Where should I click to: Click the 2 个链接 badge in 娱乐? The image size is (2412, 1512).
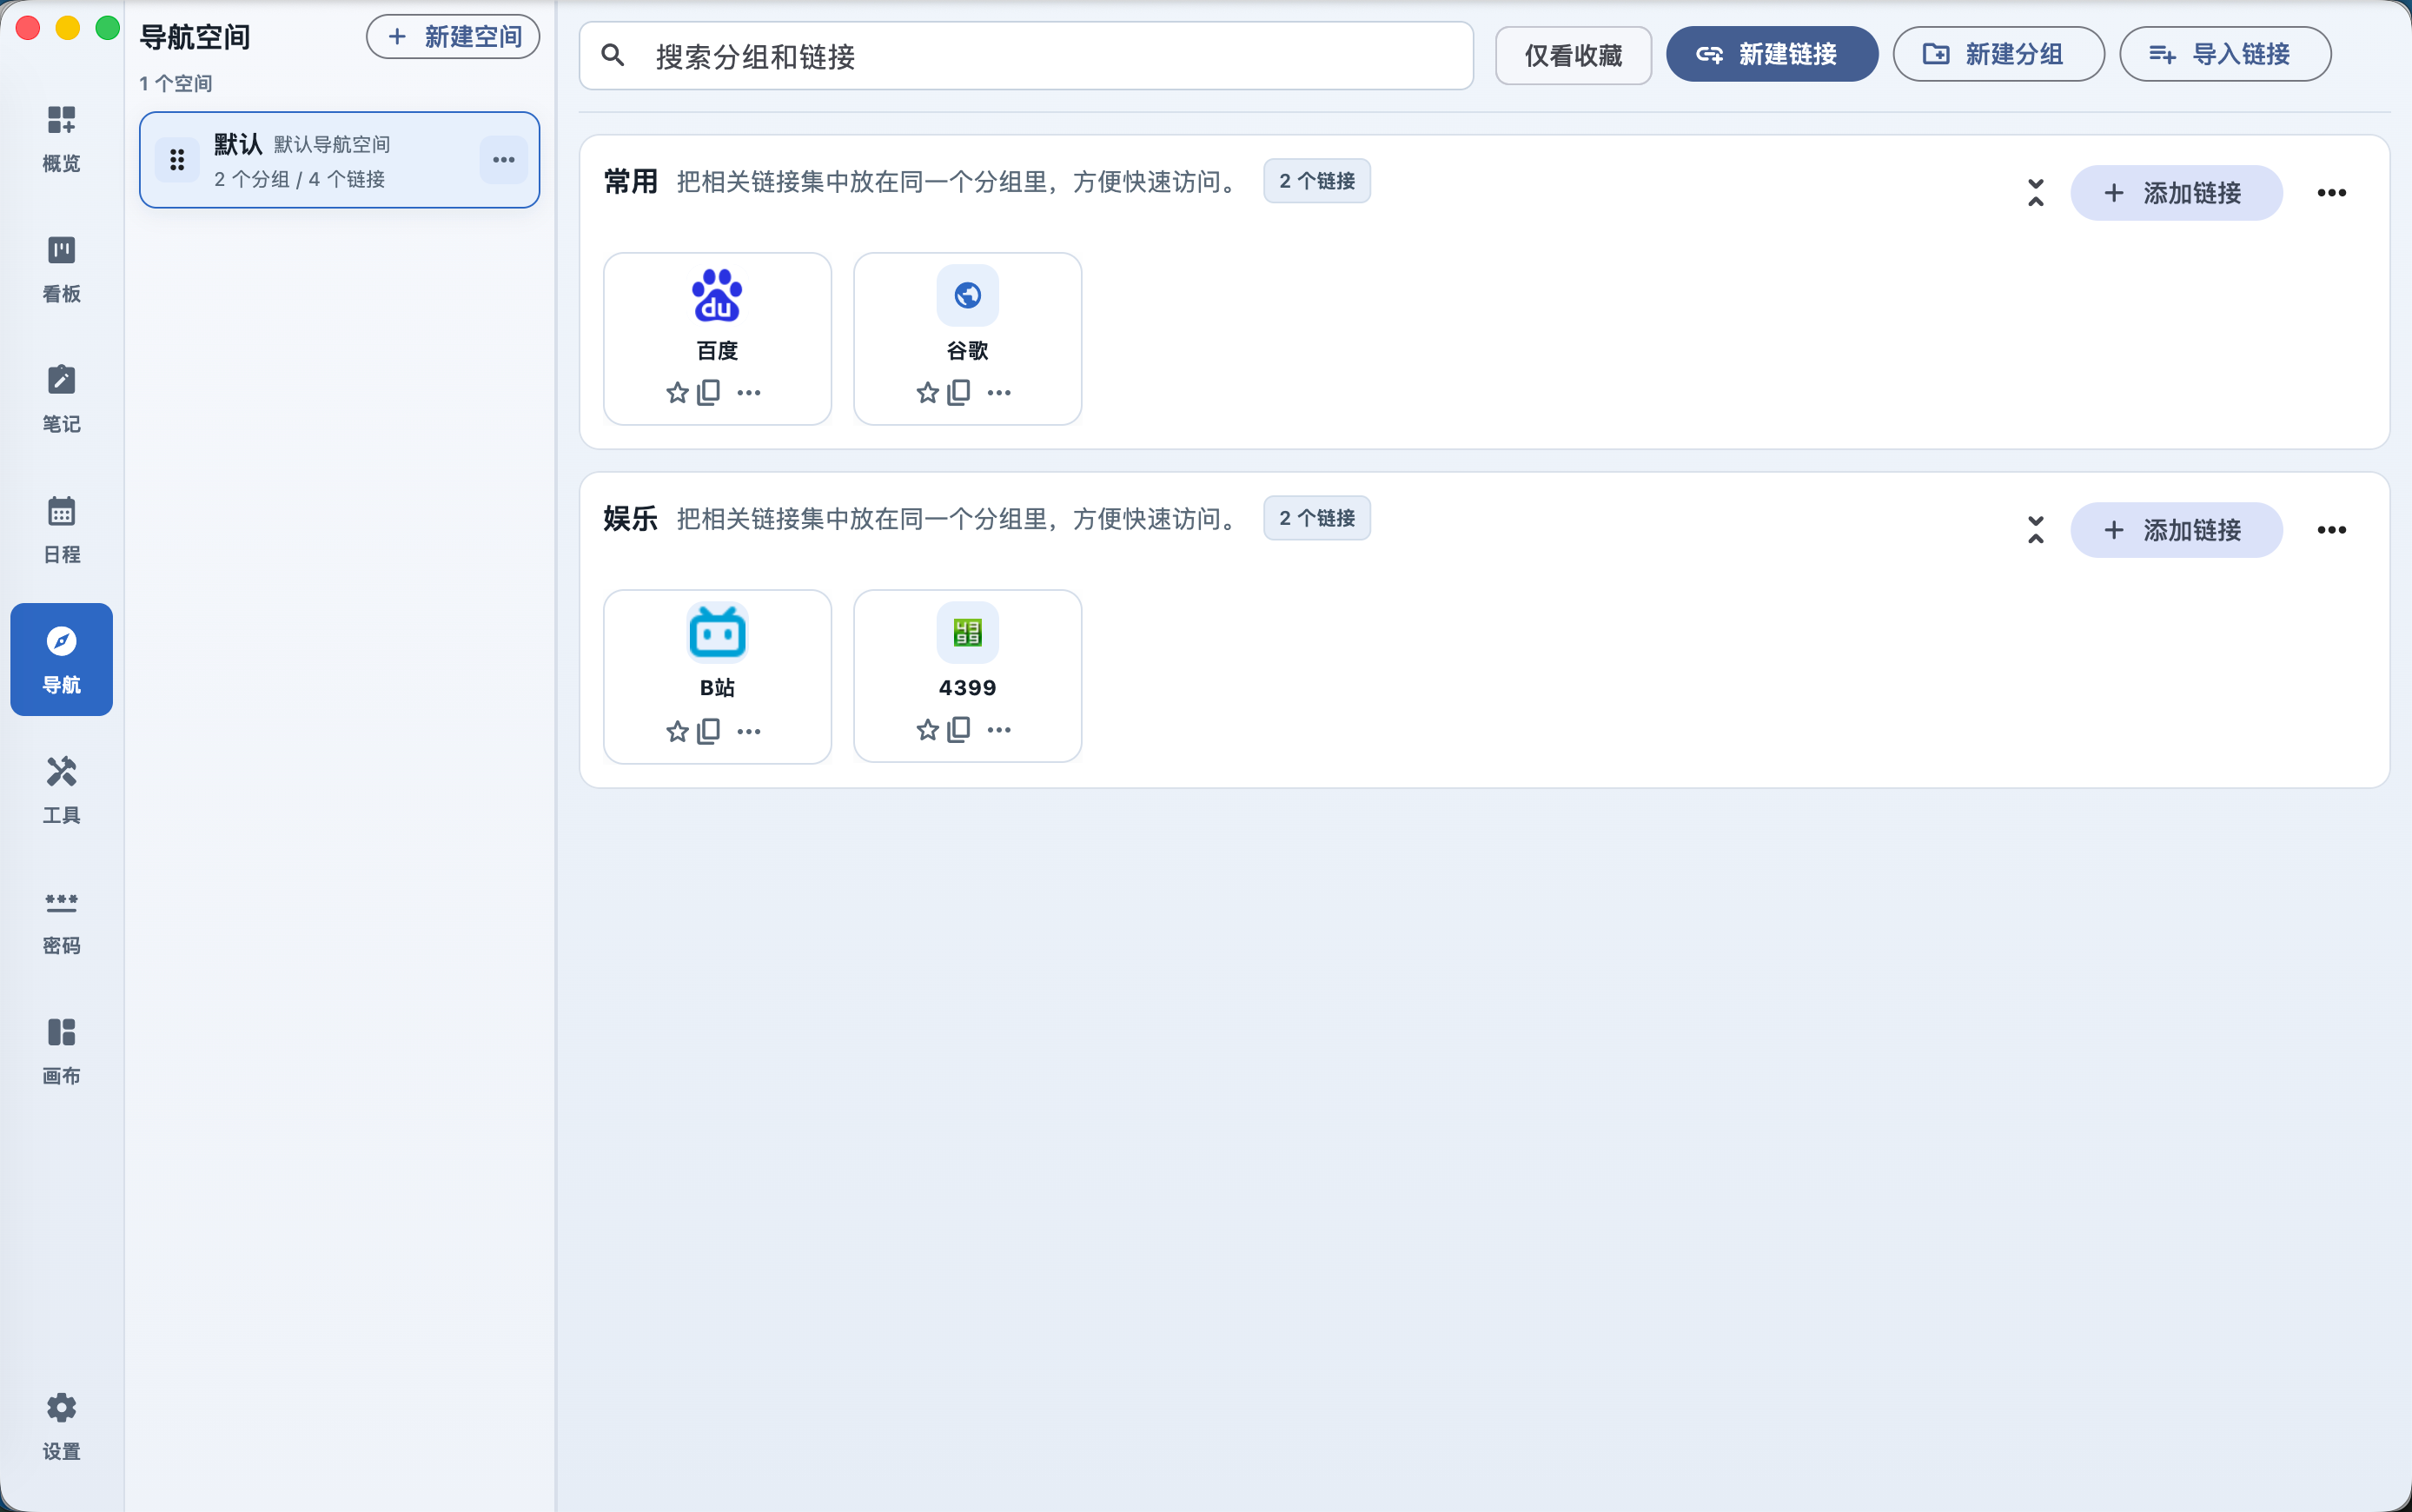(x=1316, y=518)
